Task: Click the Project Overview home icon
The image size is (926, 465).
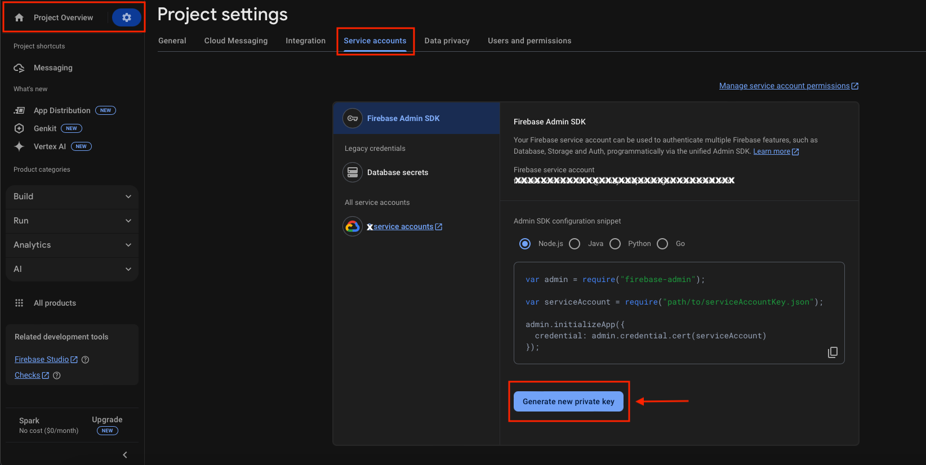Action: (19, 17)
